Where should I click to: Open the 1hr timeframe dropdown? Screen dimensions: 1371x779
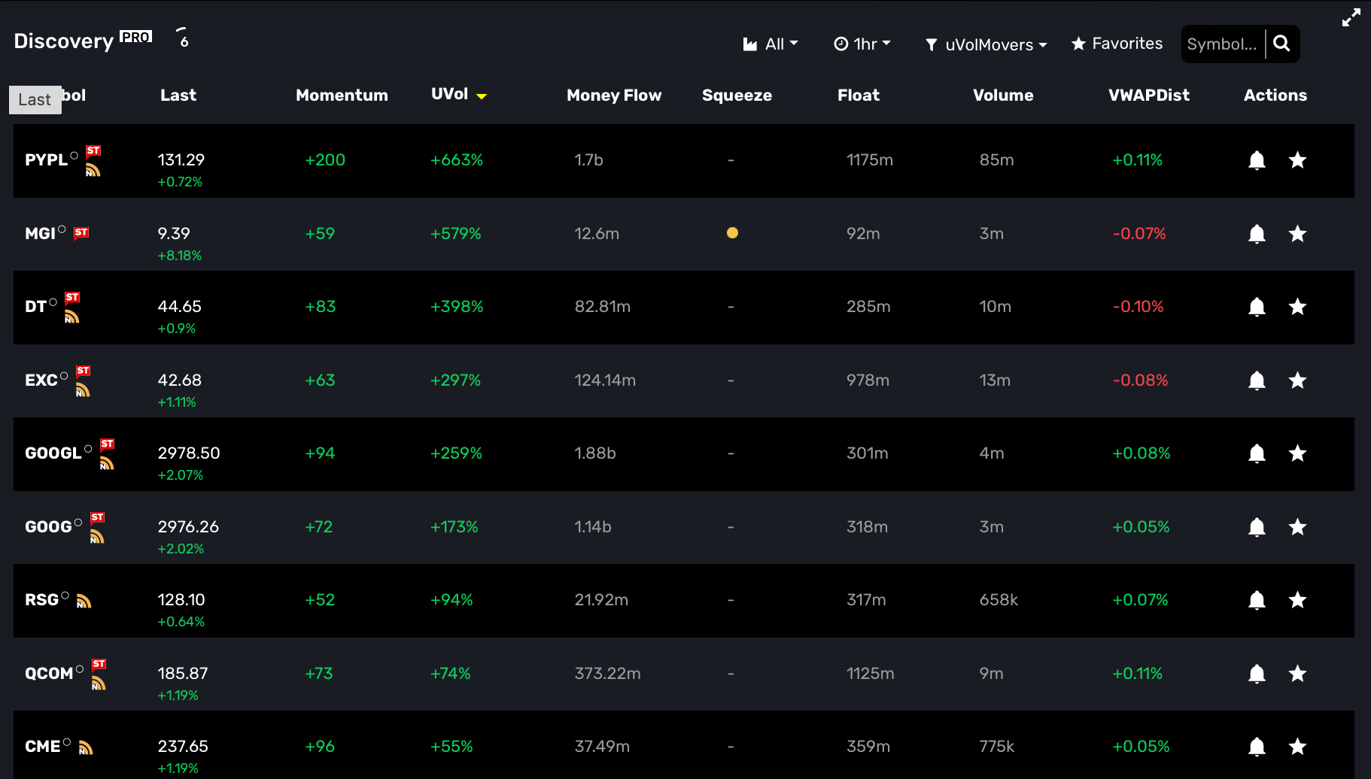(x=862, y=44)
